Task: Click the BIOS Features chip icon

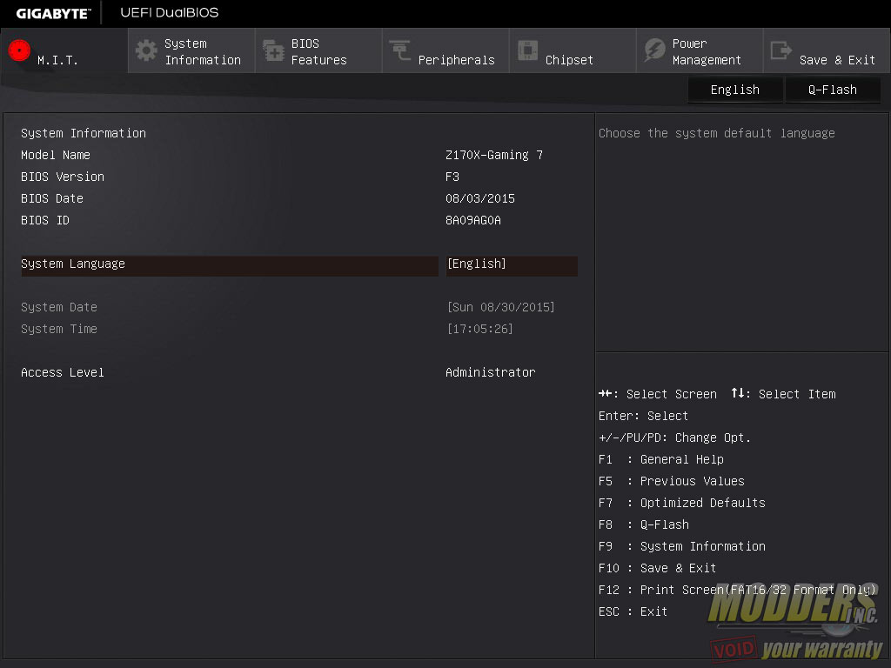Action: 273,50
